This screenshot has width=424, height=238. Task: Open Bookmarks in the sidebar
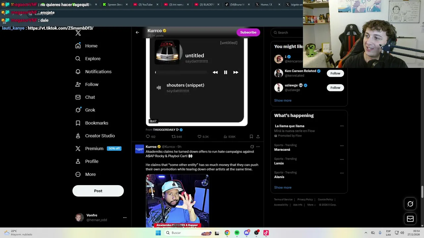(92, 123)
